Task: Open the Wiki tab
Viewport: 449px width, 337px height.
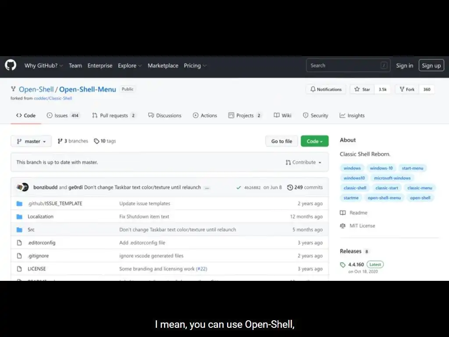Action: 282,115
